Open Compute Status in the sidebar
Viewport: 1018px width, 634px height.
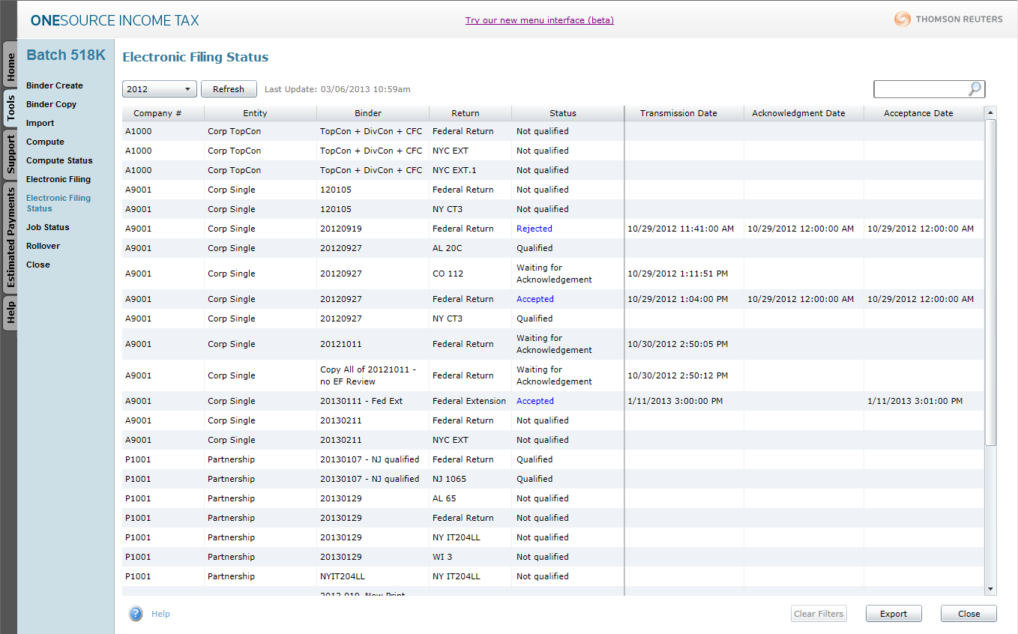[x=59, y=160]
